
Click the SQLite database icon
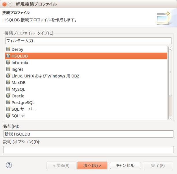[x=8, y=116]
